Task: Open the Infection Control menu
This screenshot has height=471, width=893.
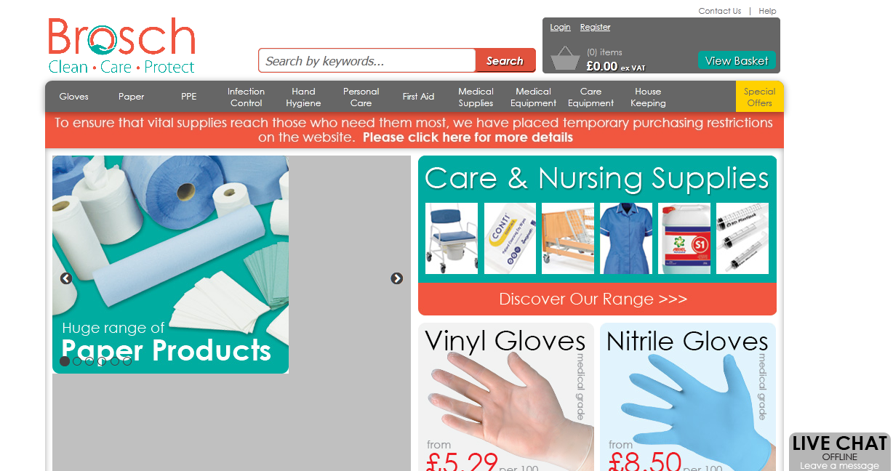Action: 246,97
